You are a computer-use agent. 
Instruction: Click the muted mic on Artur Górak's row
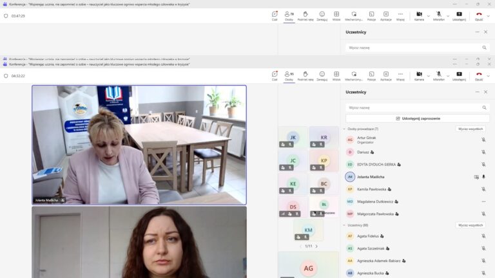tap(483, 140)
